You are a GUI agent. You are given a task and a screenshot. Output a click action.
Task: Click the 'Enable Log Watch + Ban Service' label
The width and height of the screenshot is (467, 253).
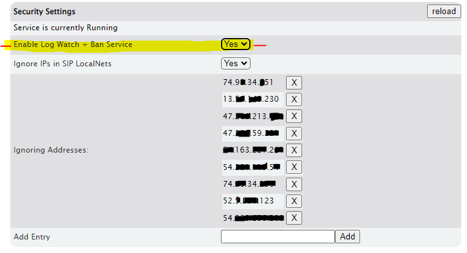73,44
